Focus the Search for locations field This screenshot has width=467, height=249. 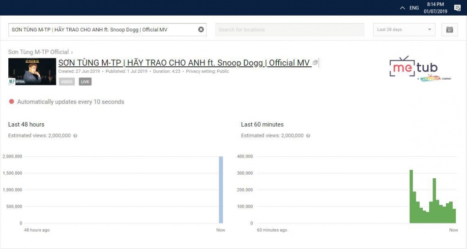(290, 30)
